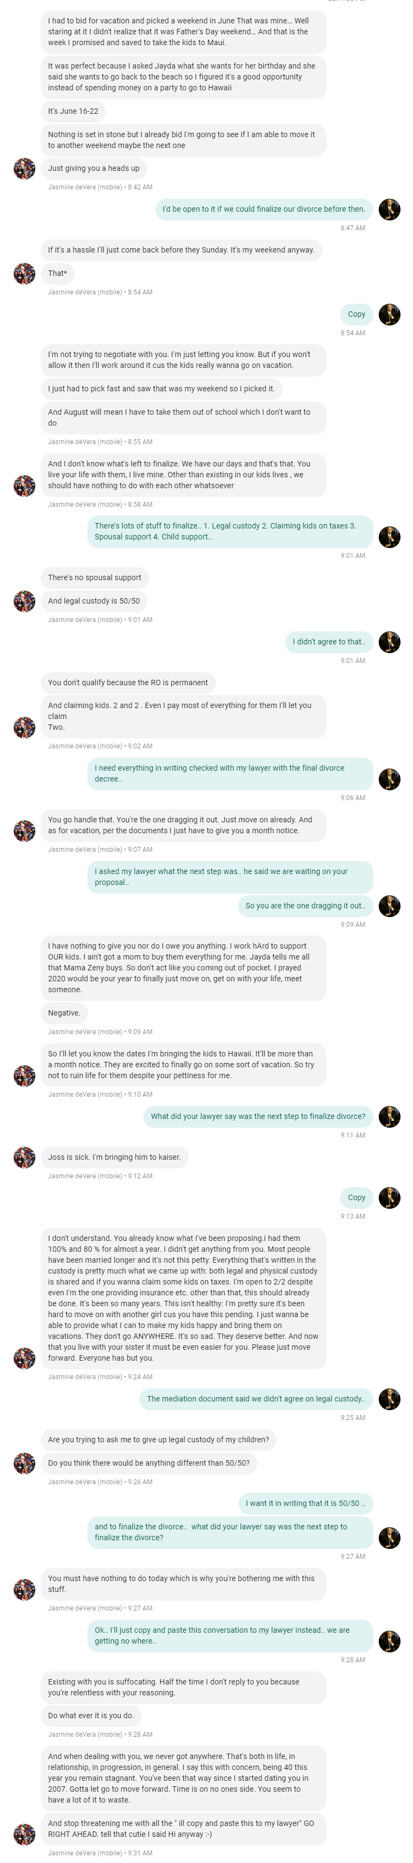Select the 'Negative.' message bubble
The image size is (413, 1863).
pyautogui.click(x=64, y=1013)
